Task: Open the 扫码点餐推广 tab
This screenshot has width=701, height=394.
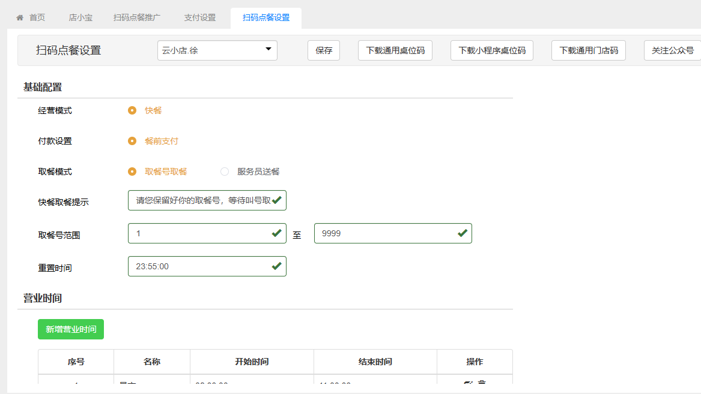Action: coord(137,18)
